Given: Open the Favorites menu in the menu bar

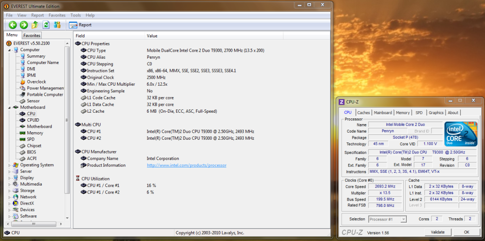Looking at the screenshot, I should (57, 15).
